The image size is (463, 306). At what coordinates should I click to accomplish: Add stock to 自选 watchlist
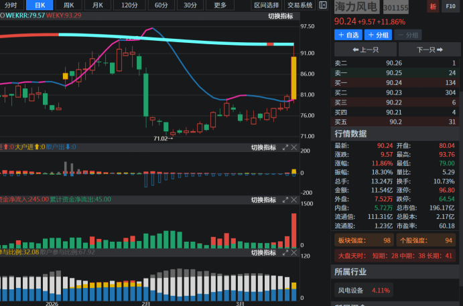pyautogui.click(x=348, y=35)
